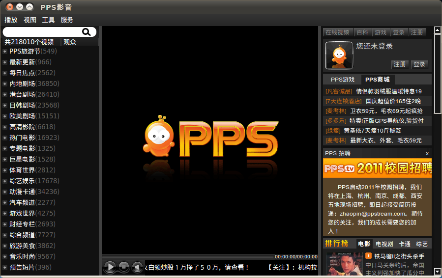Viewport: 442px width, 278px height.
Task: Show the 电视剧 ranking tab
Action: click(x=384, y=244)
